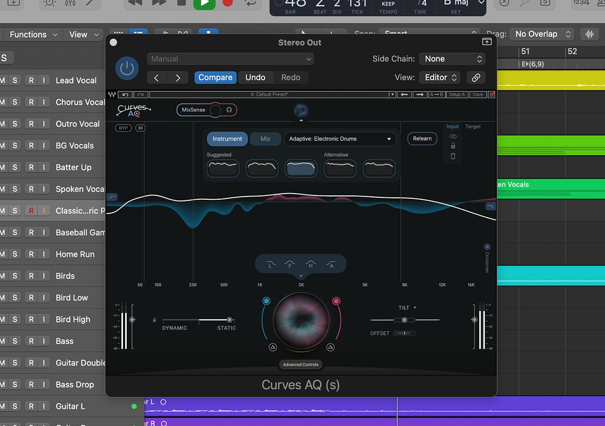The image size is (605, 426).
Task: Switch to the Mix tab
Action: 265,139
